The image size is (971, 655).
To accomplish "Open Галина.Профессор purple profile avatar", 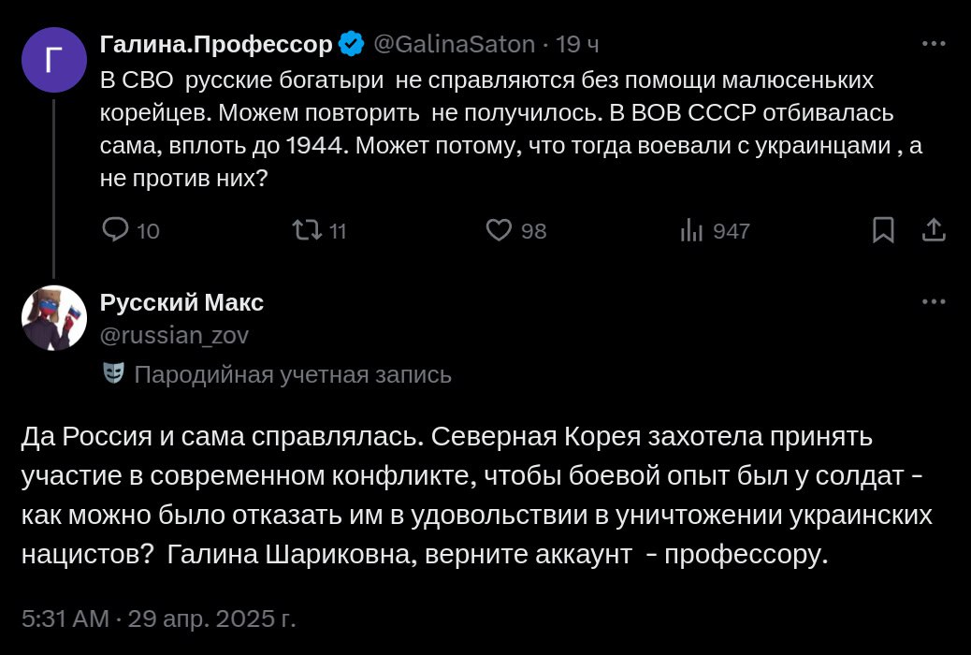I will 53,60.
